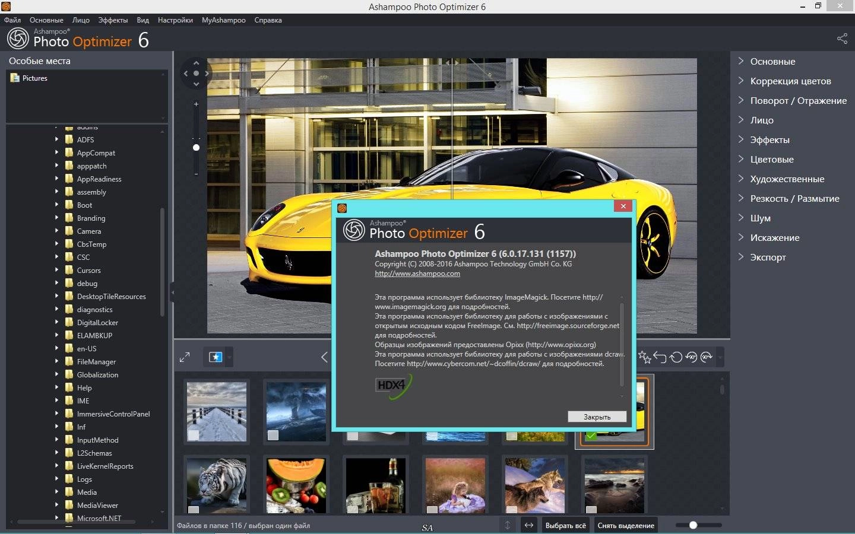Select the DesktopTileResources folder
Screen dimensions: 855x534
[111, 296]
